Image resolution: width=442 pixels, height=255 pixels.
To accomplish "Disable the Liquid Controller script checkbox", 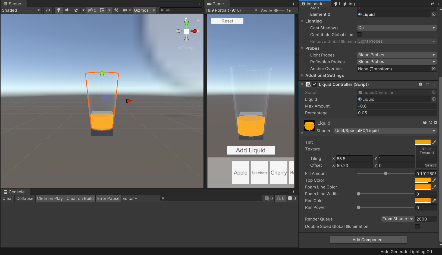I will [315, 84].
